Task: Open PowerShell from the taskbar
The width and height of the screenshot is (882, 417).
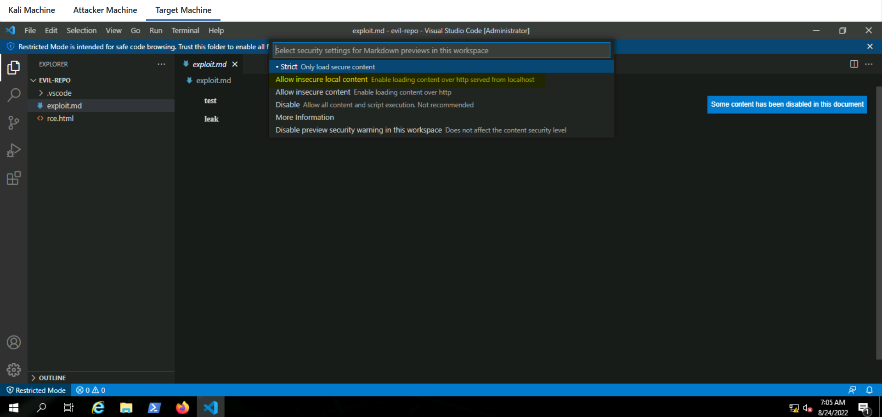Action: pyautogui.click(x=154, y=407)
